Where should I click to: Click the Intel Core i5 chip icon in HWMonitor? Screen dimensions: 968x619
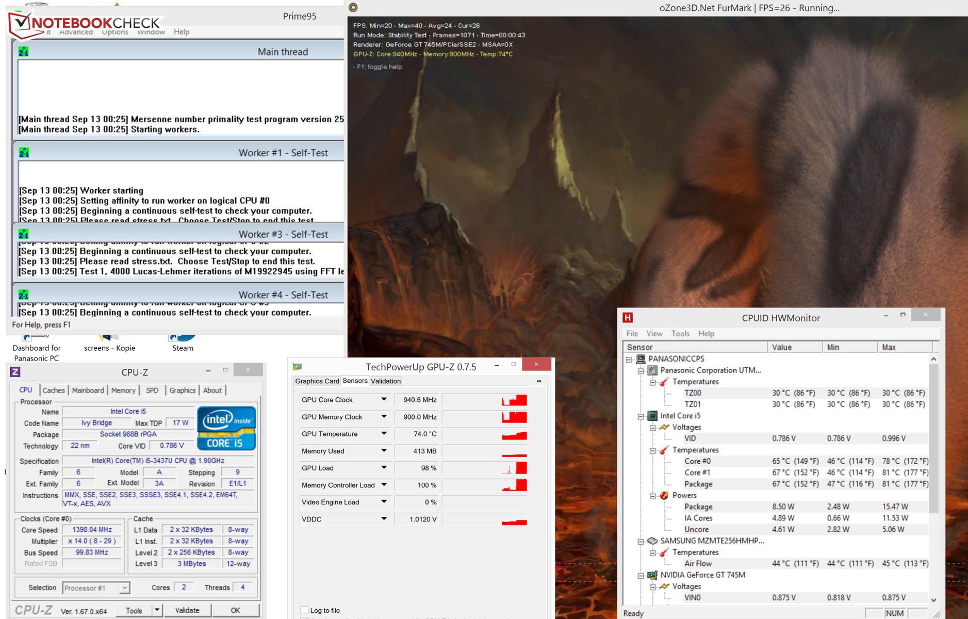652,415
